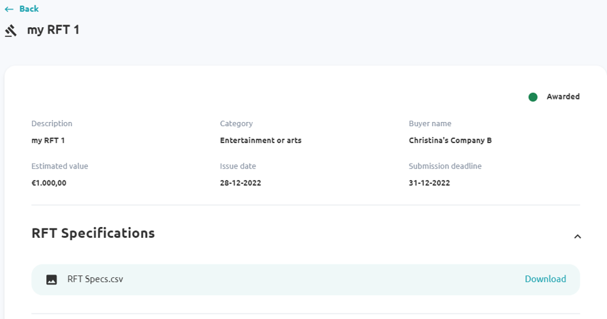
Task: Click the Description value my RFT 1
Action: pyautogui.click(x=48, y=140)
